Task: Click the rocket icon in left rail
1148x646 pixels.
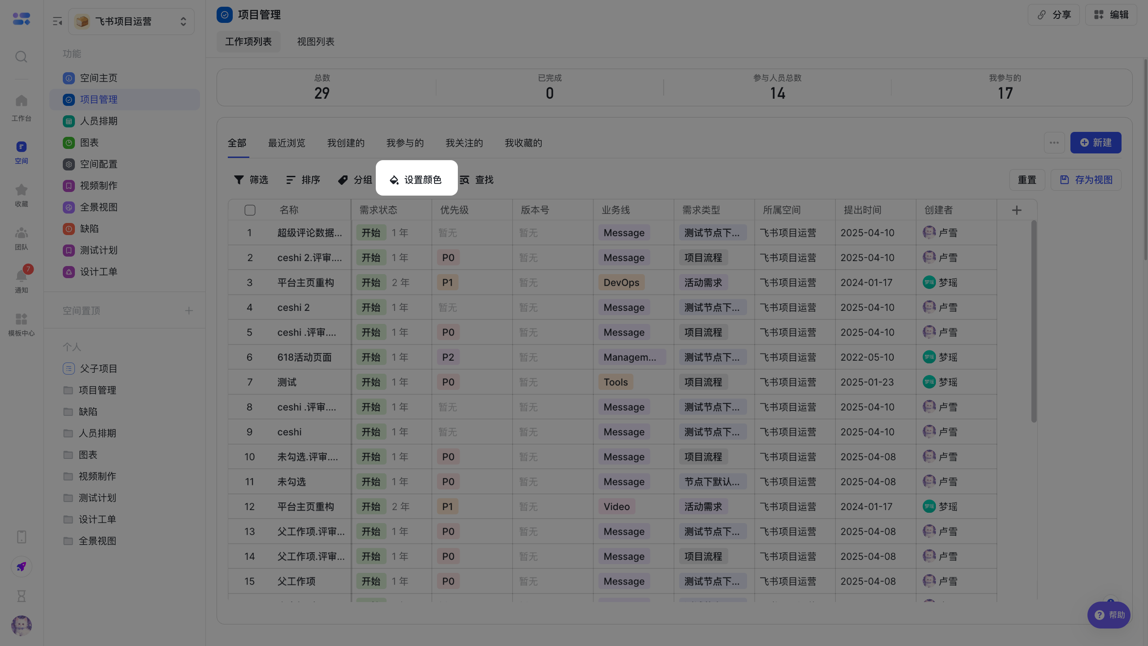Action: [x=22, y=567]
